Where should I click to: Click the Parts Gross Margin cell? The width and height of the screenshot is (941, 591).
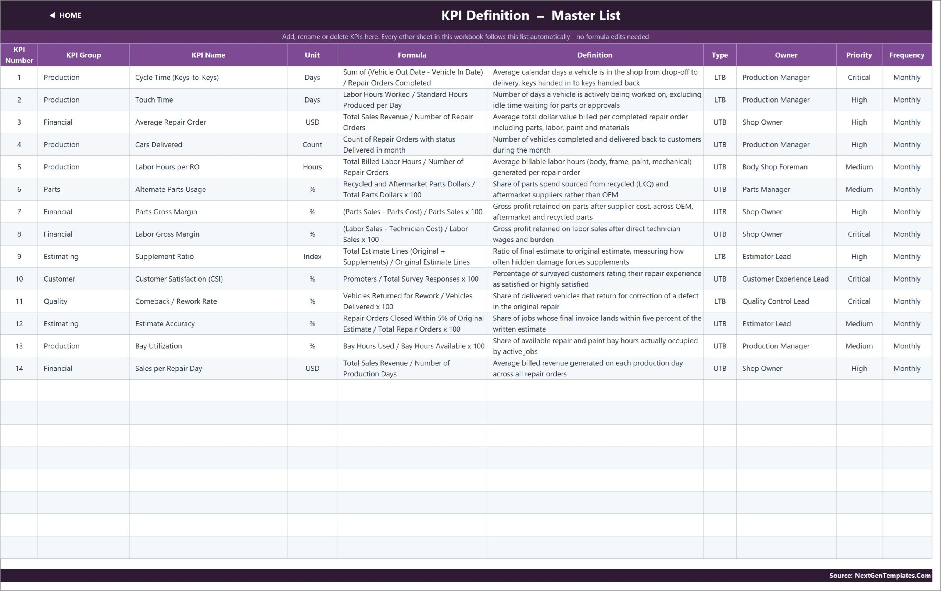(208, 212)
